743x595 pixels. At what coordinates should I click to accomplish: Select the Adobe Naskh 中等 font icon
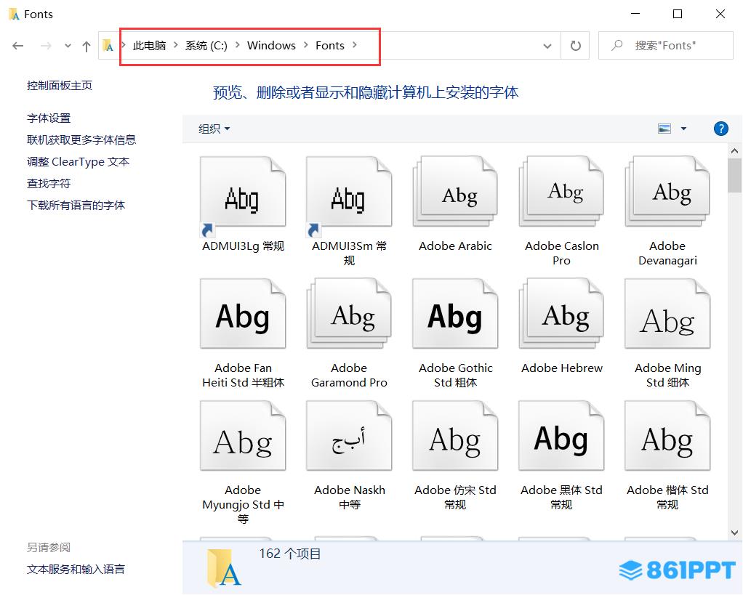349,435
